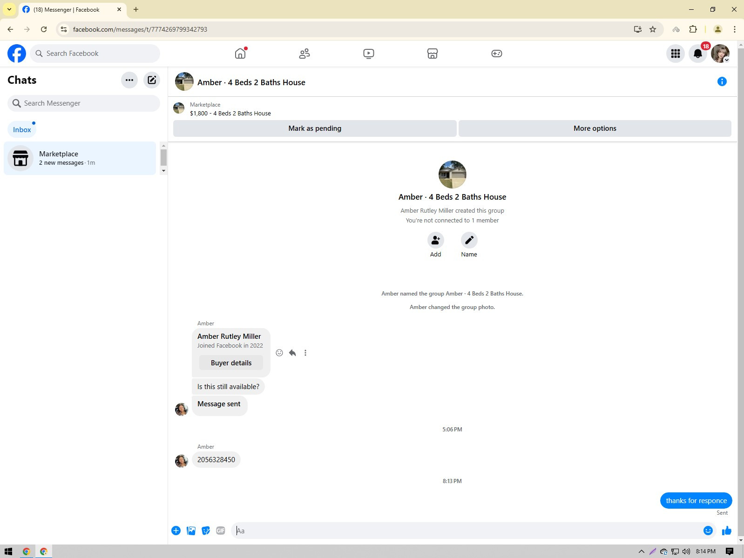The width and height of the screenshot is (744, 558).
Task: Show hidden system tray icons
Action: (x=641, y=551)
